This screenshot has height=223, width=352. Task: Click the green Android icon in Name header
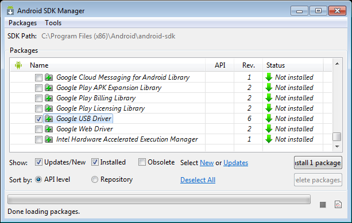(18, 65)
